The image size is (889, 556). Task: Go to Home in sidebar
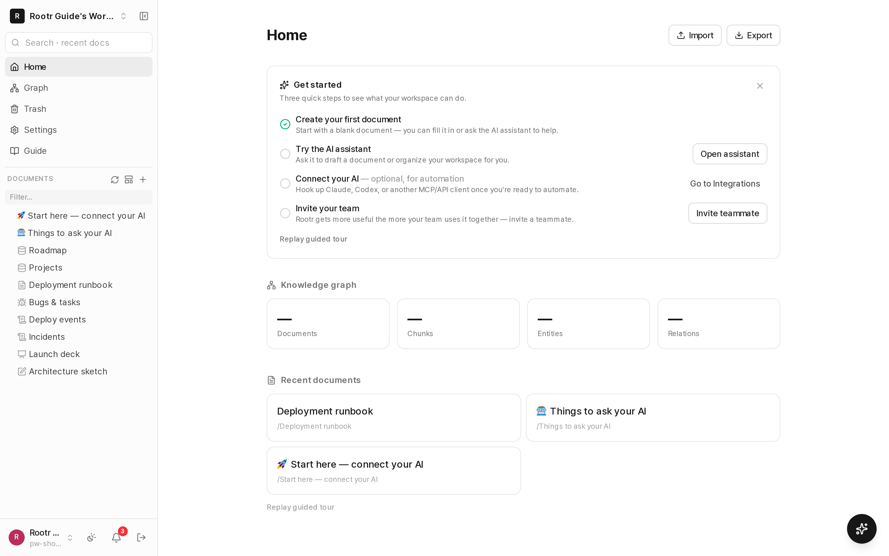79,67
